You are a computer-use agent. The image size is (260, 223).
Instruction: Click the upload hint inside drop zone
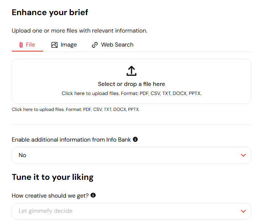131,94
